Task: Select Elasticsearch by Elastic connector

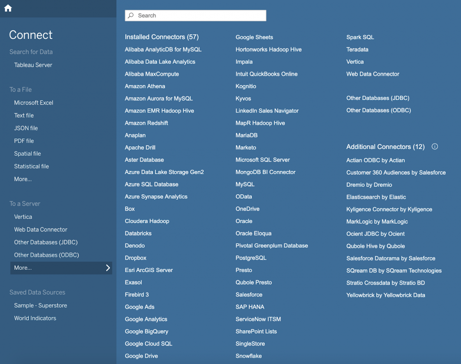Action: click(x=376, y=197)
